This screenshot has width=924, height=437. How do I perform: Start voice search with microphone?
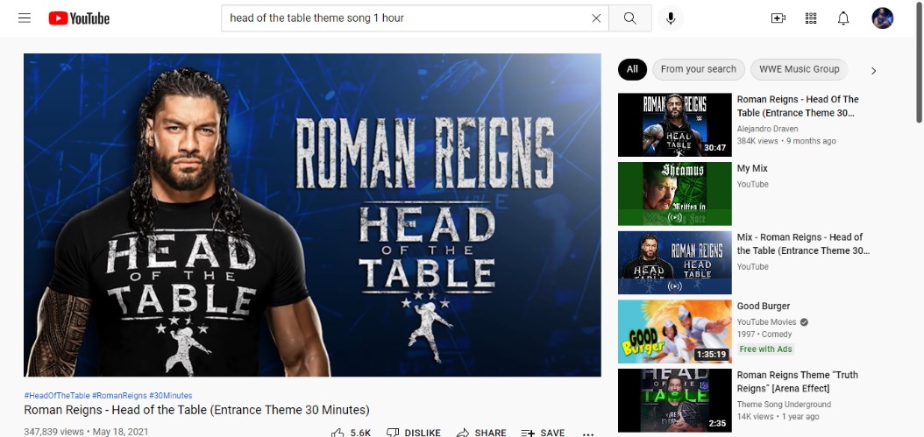[671, 18]
